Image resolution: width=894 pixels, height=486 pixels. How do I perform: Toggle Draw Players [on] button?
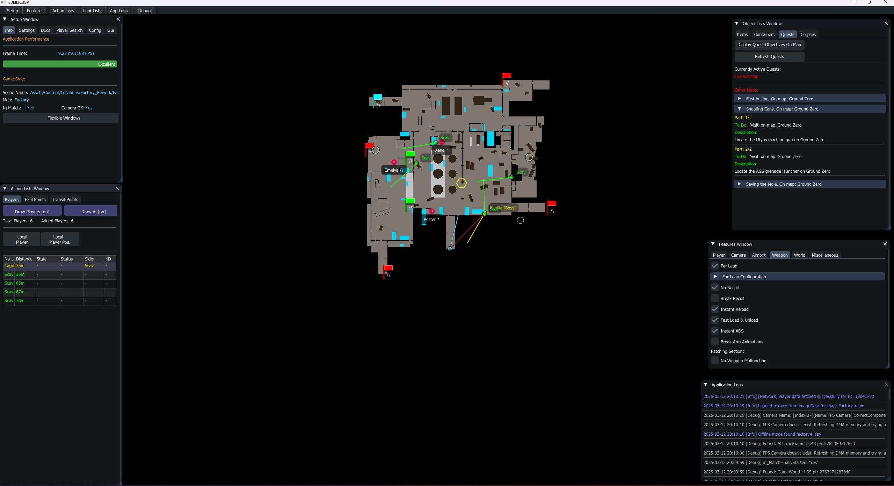point(32,212)
